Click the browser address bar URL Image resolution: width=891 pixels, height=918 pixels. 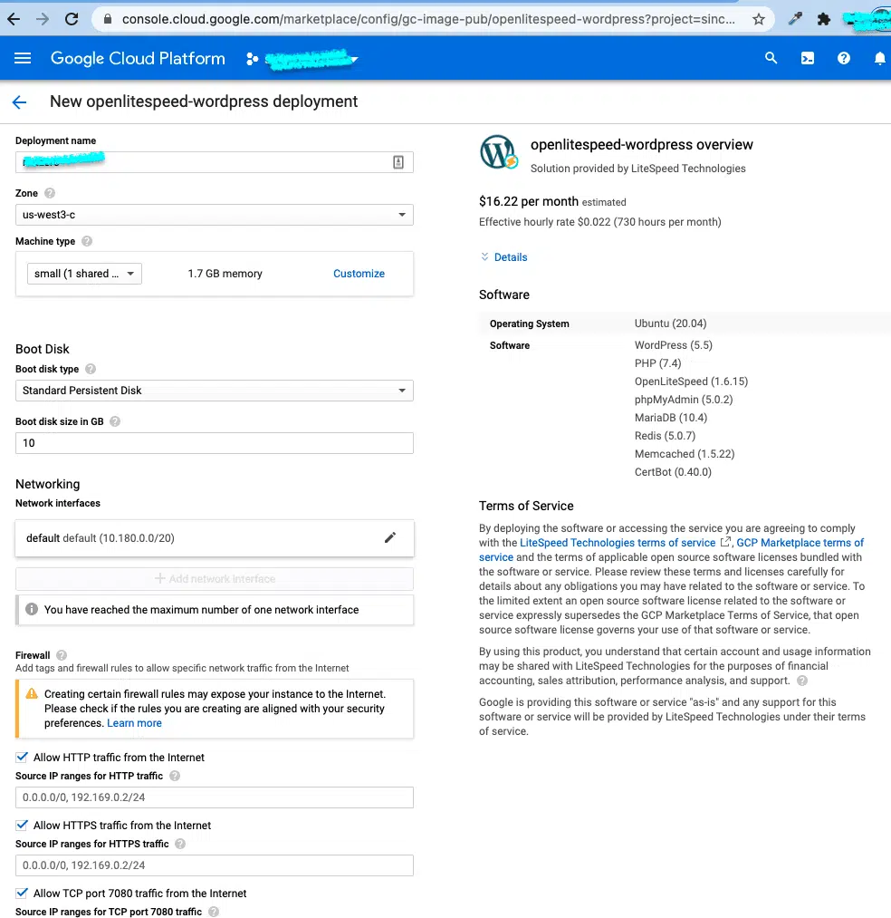coord(428,19)
